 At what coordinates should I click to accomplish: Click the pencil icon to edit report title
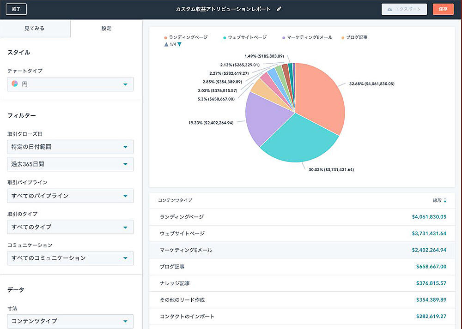pyautogui.click(x=279, y=9)
